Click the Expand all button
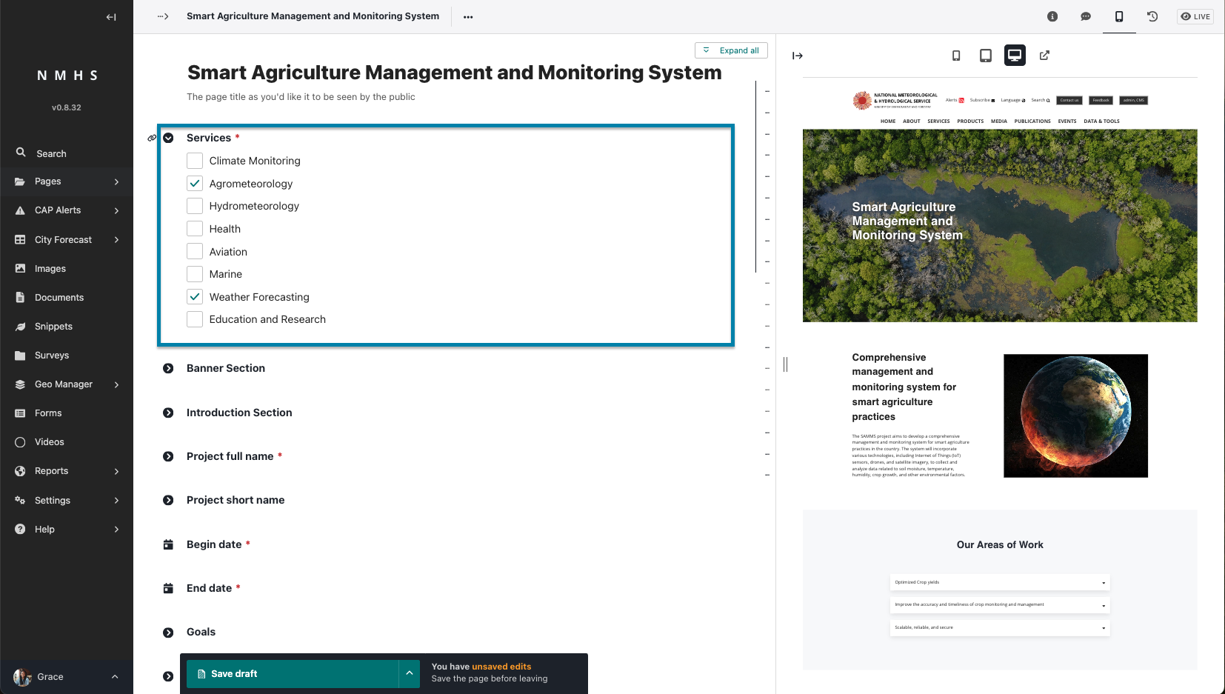The image size is (1225, 694). pos(731,50)
